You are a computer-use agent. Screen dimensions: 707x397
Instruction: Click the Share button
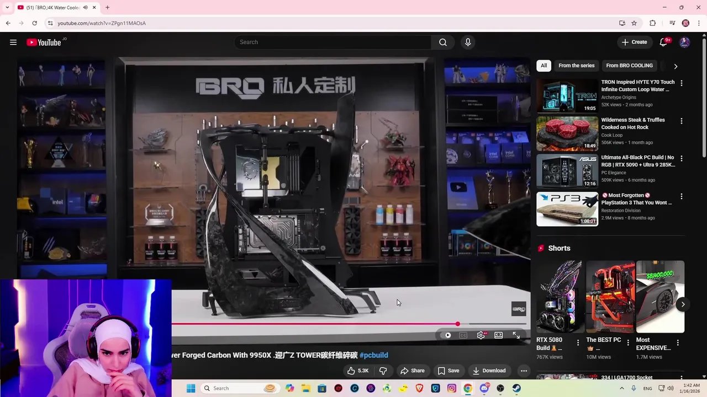412,371
